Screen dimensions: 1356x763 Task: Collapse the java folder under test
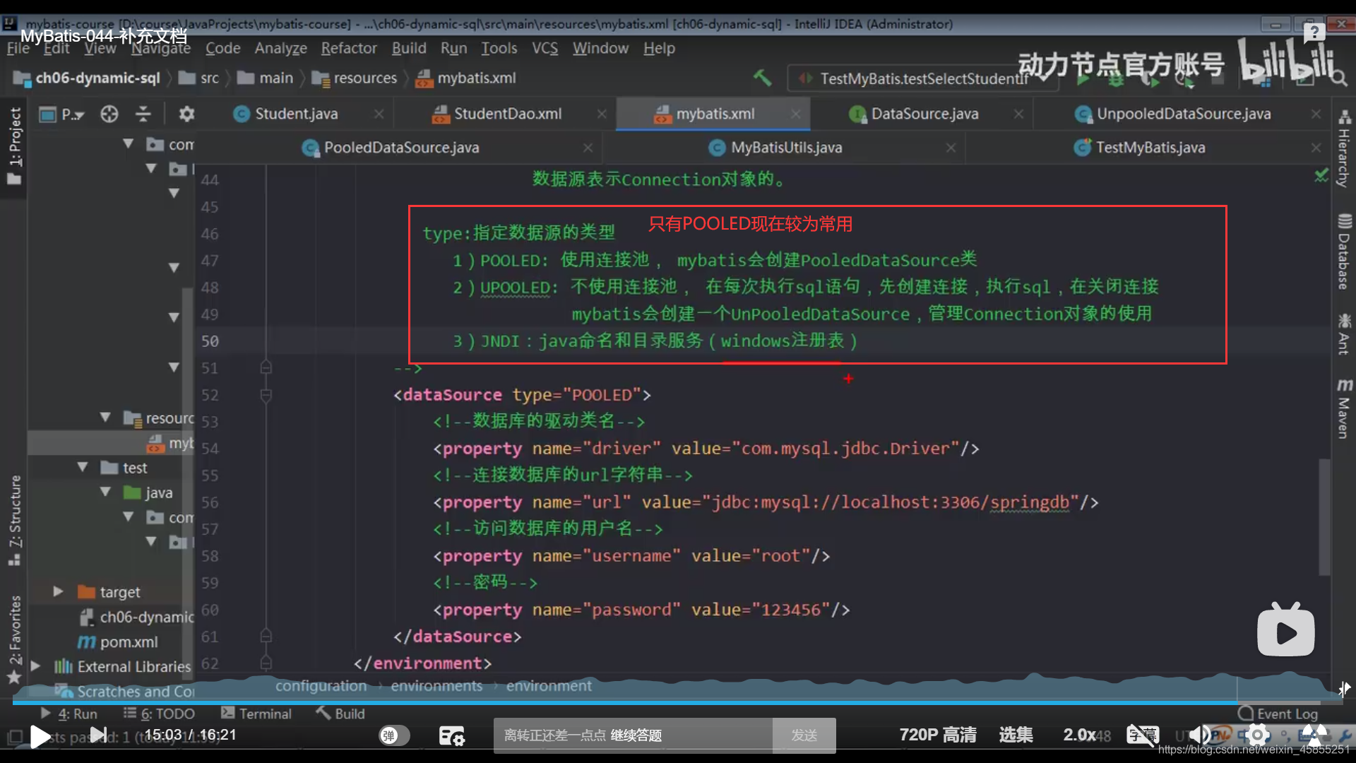pos(105,492)
